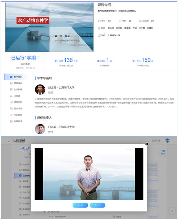Click 赵金良 teacher profile photo
The image size is (178, 219).
point(40,90)
